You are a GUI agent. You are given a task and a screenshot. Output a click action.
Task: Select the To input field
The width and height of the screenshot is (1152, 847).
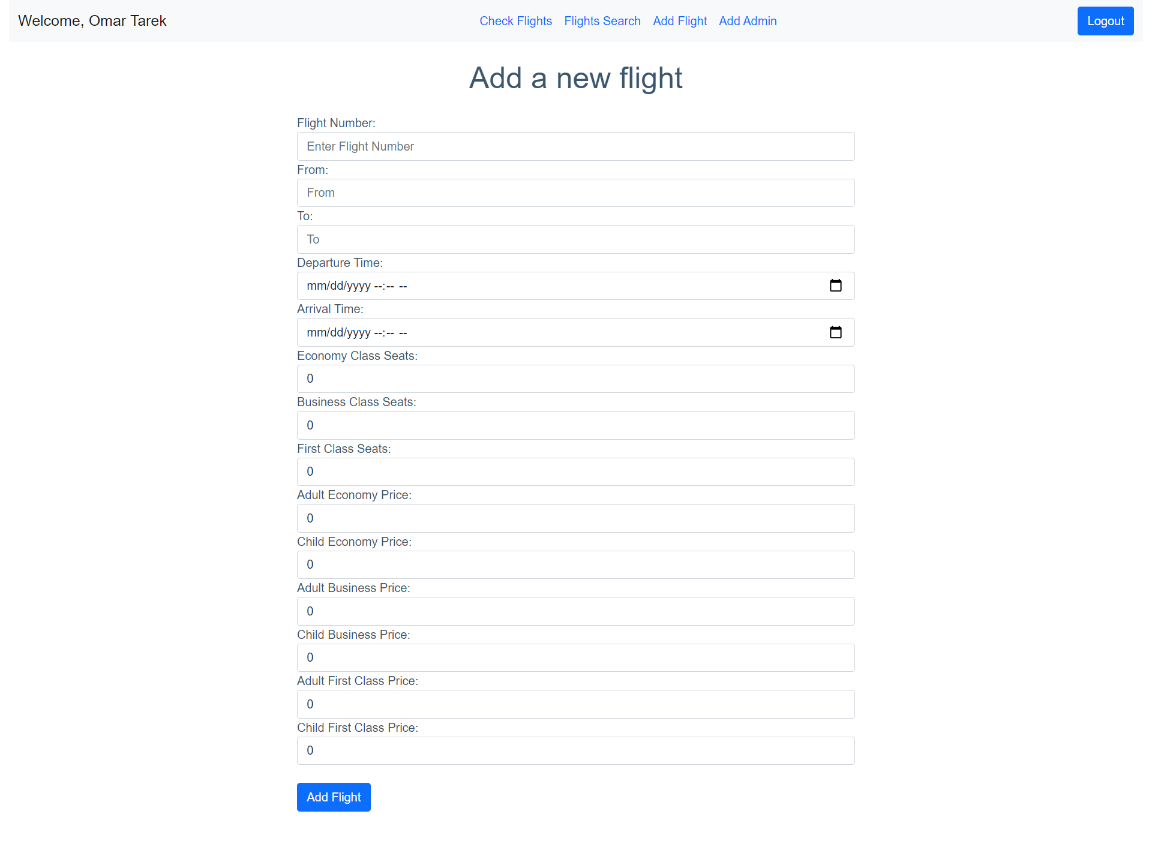click(x=576, y=239)
